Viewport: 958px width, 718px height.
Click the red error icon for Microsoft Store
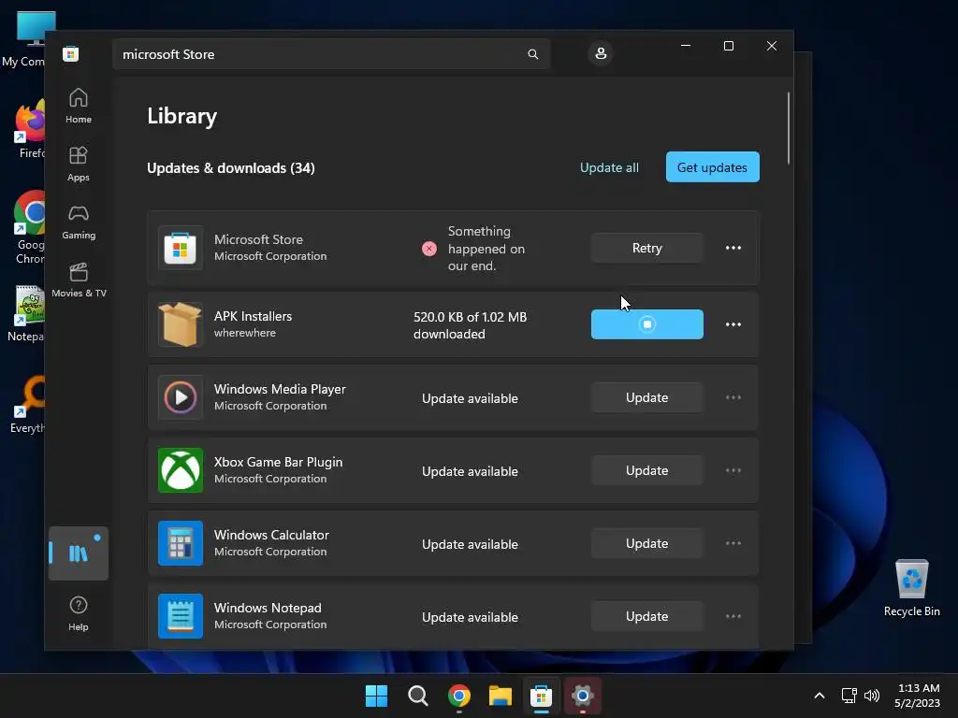tap(429, 249)
